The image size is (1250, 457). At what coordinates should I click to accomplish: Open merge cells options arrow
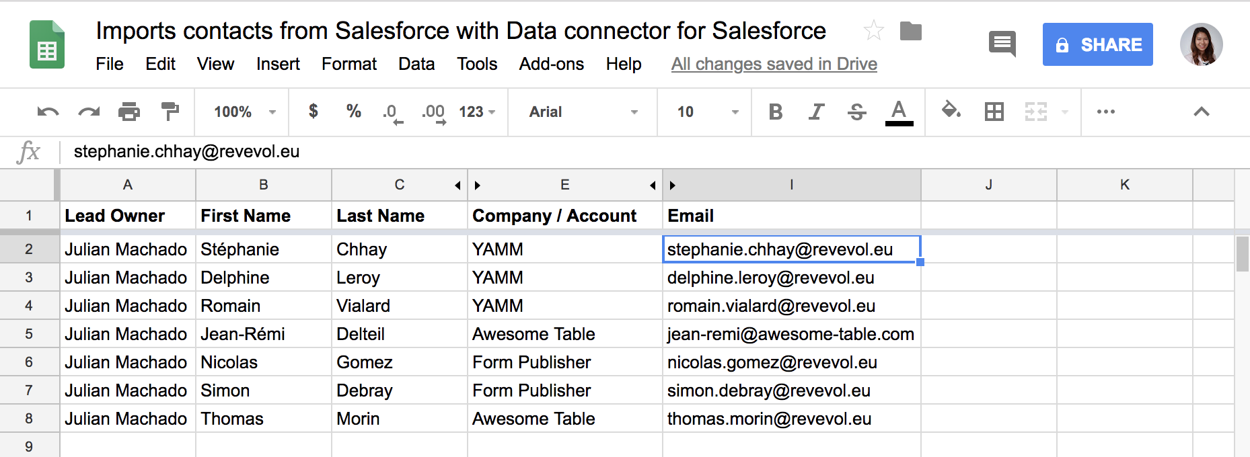point(1064,112)
